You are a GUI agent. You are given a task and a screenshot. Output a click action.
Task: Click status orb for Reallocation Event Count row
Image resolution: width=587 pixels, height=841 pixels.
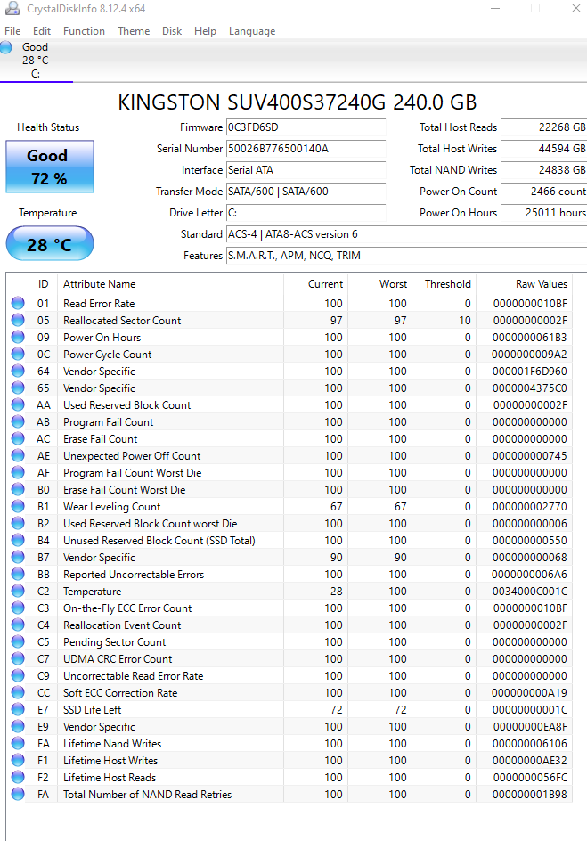point(18,625)
